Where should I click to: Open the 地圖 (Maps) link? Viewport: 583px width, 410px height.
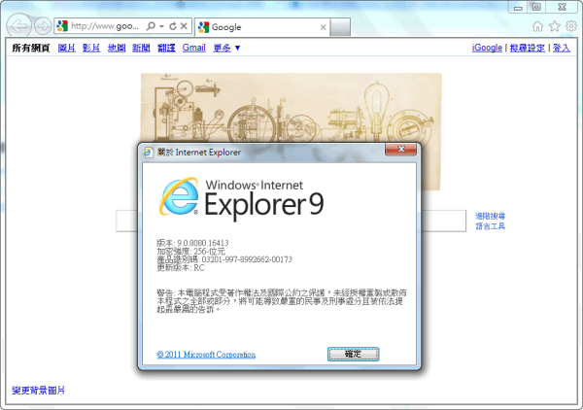117,48
